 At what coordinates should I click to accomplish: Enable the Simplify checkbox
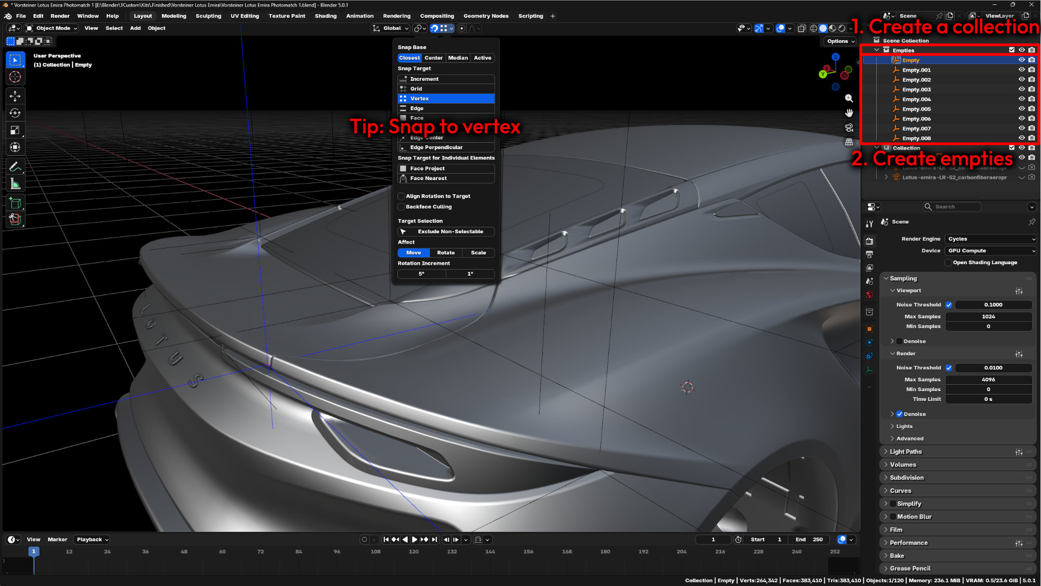893,504
